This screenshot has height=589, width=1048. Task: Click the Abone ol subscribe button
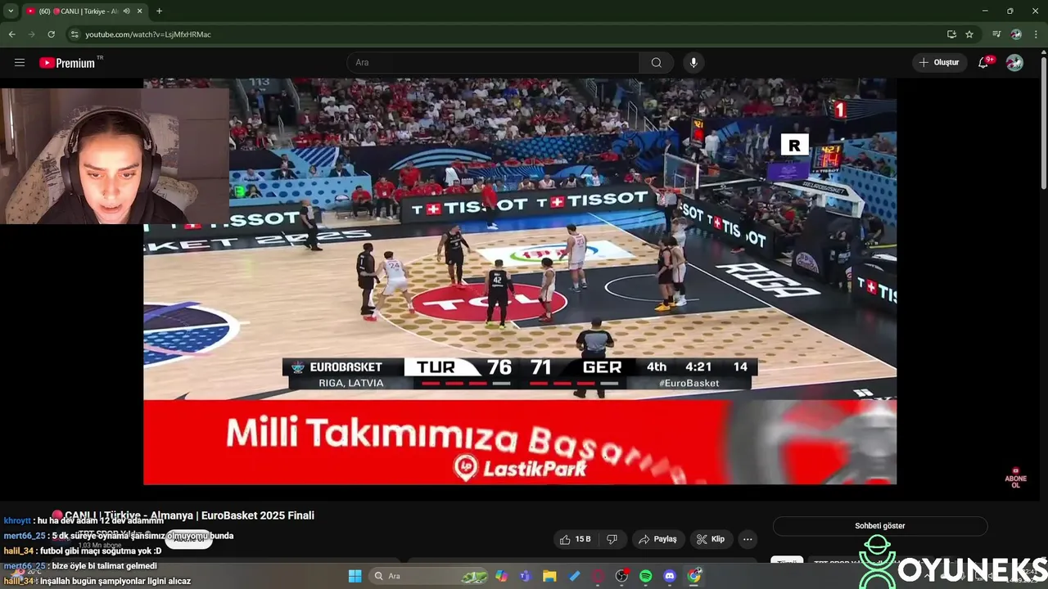point(188,538)
